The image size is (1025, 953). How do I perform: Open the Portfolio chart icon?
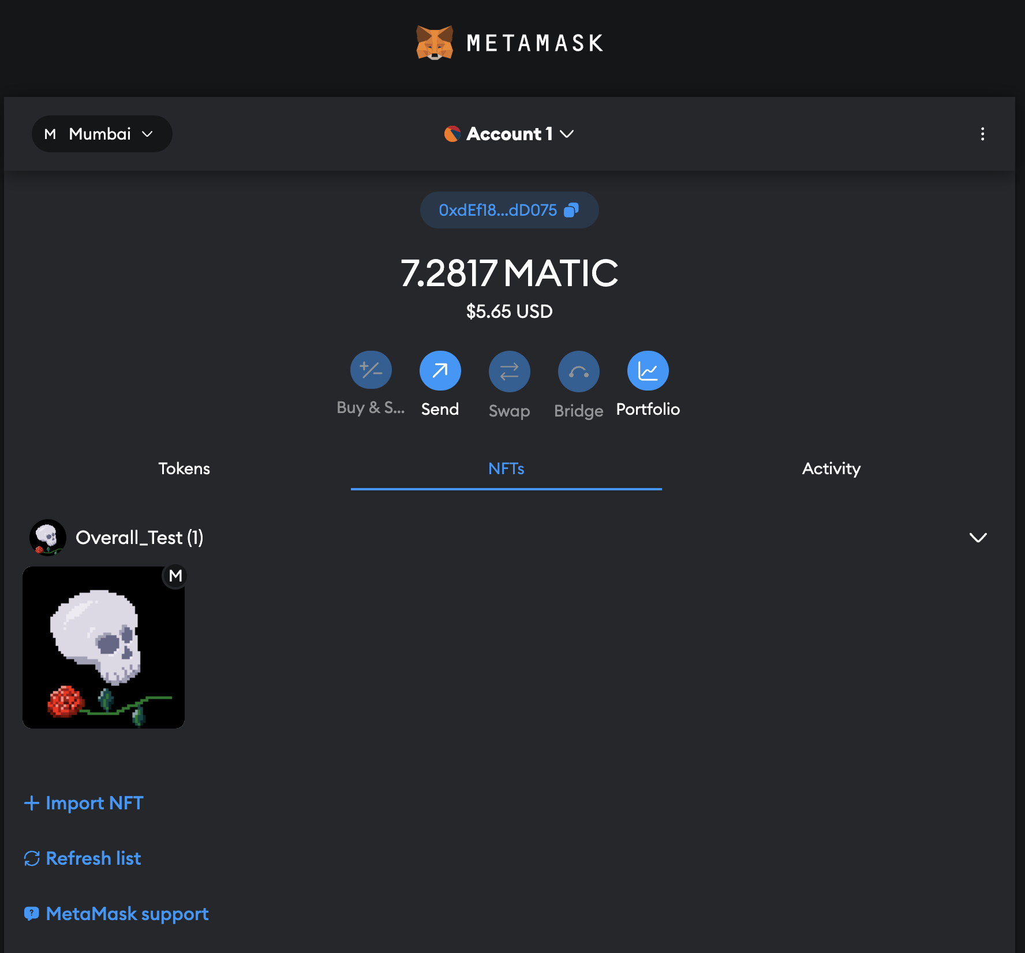tap(648, 371)
